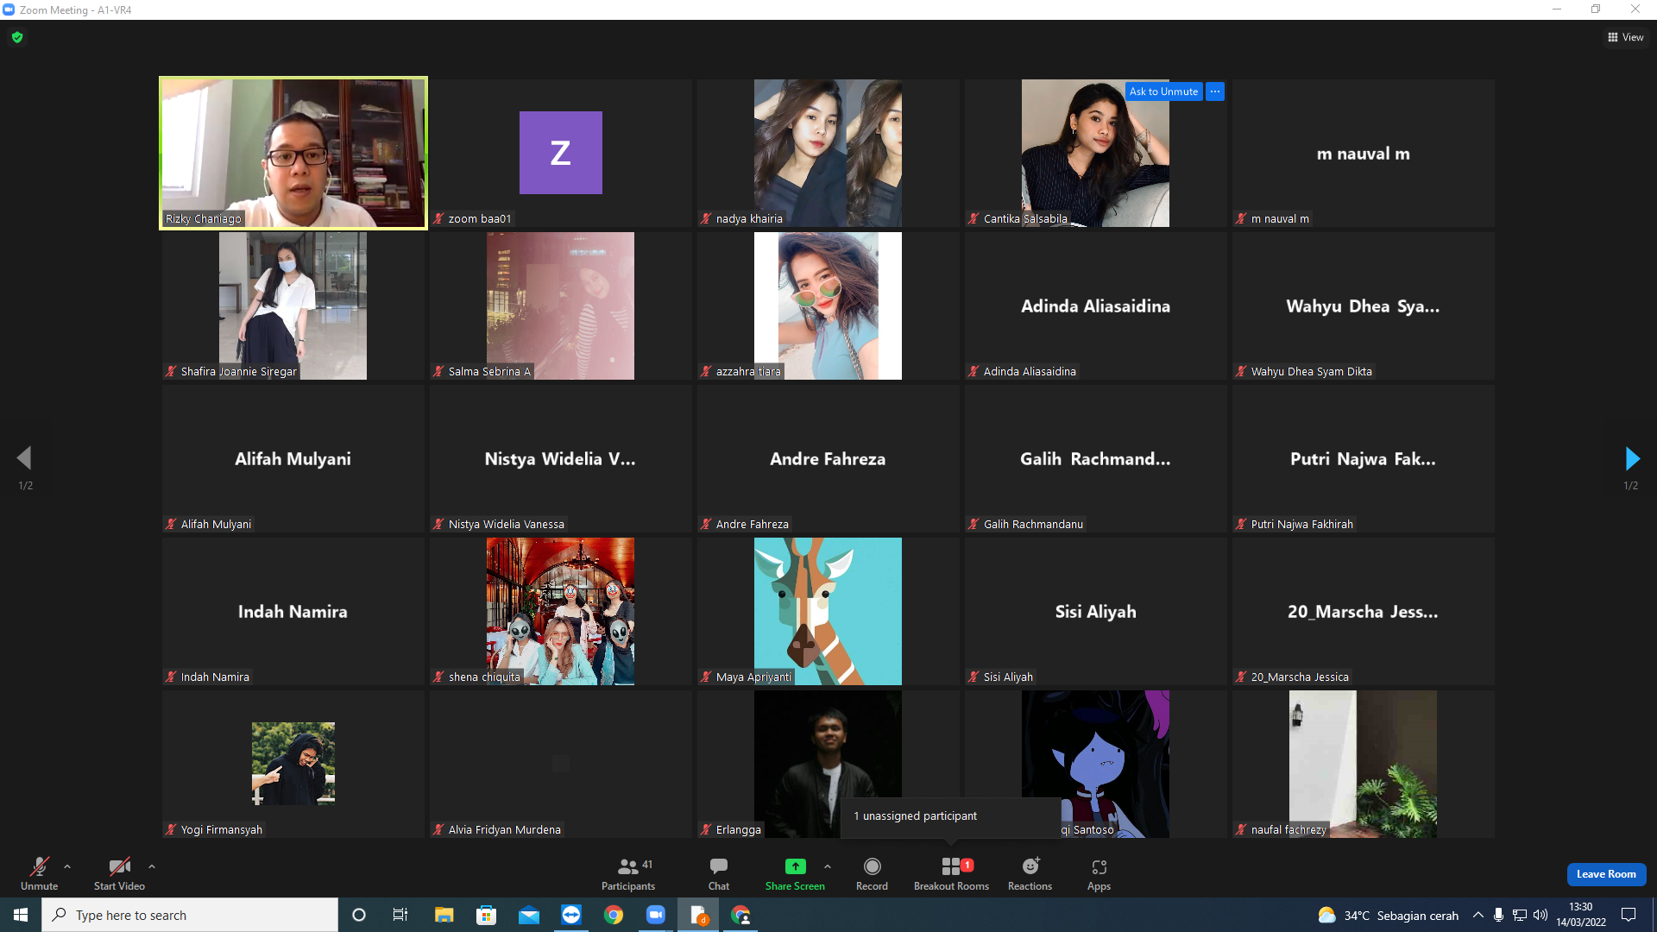
Task: Click the 1 unassigned participant tooltip
Action: pos(950,816)
